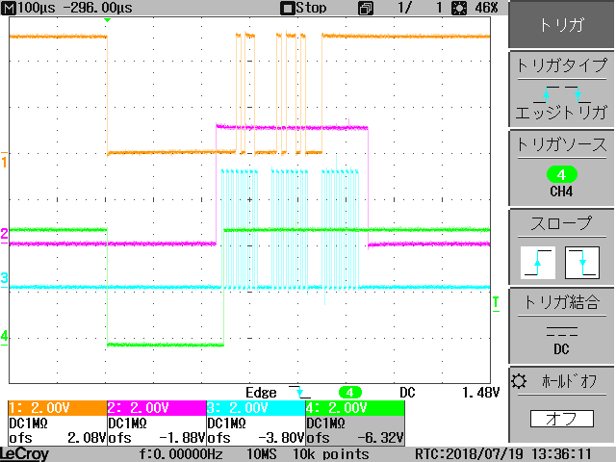
Task: Select channel 1 orange 2.00V label
Action: click(58, 408)
